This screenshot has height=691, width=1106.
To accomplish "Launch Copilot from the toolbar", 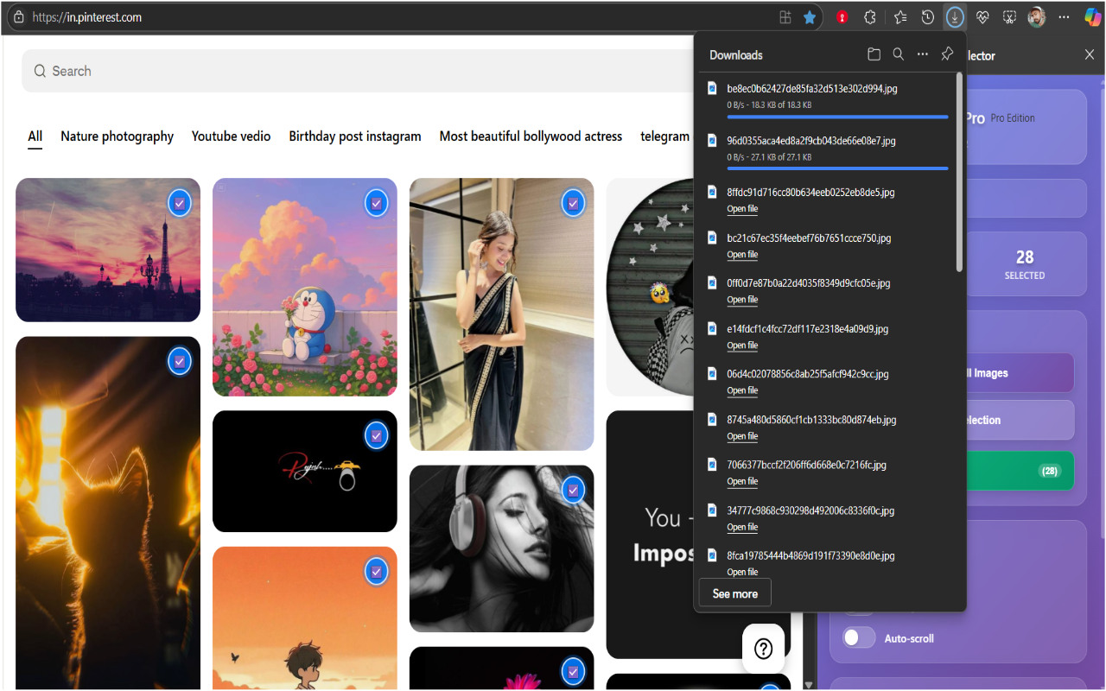I will pyautogui.click(x=1092, y=17).
